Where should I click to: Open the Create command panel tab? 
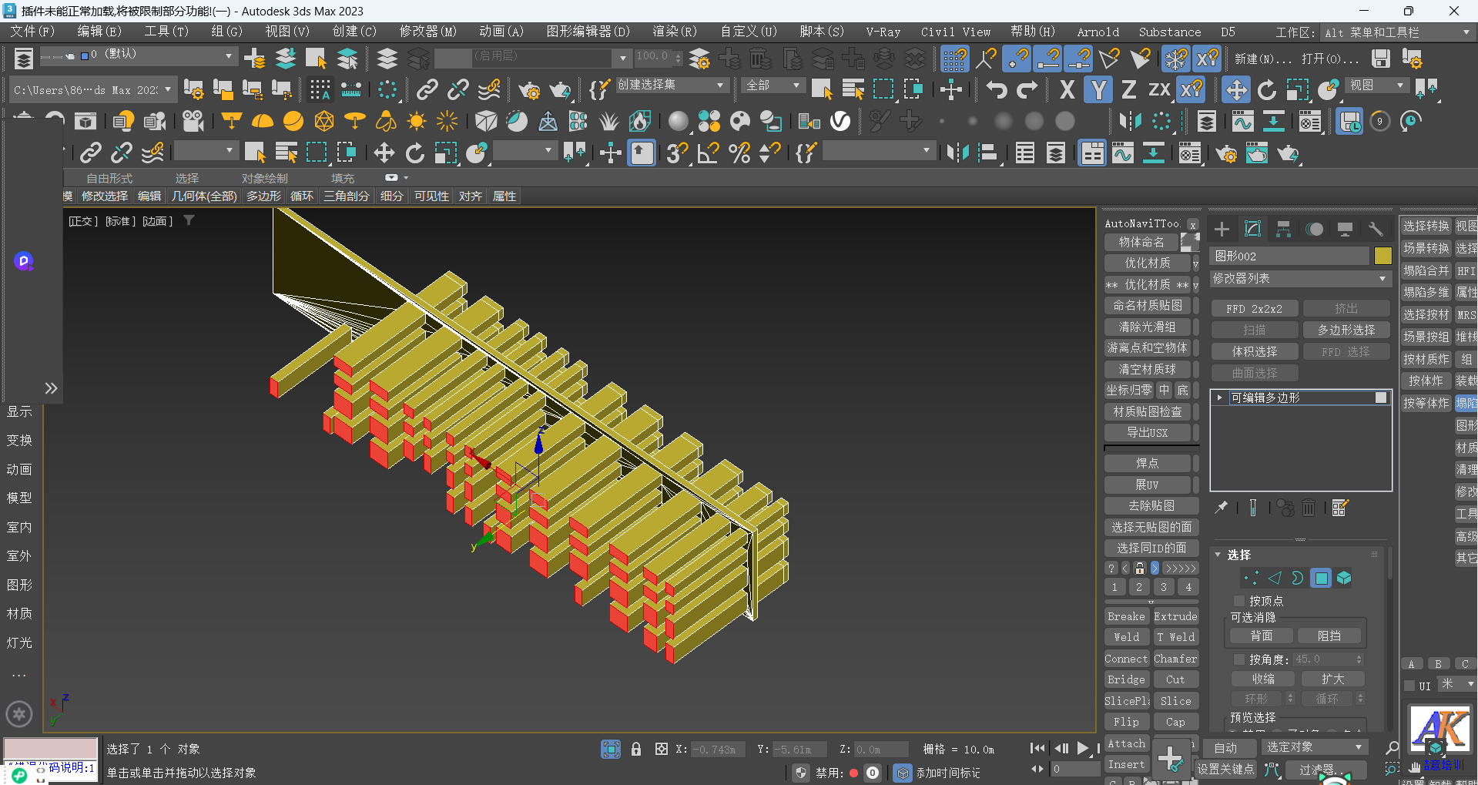[x=1222, y=229]
